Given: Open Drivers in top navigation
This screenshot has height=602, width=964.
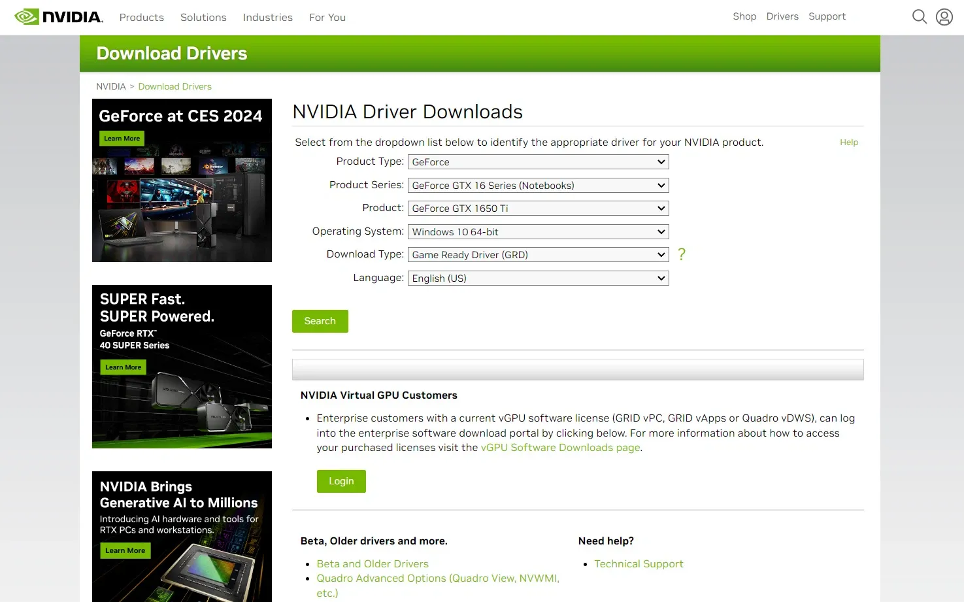Looking at the screenshot, I should [x=782, y=16].
